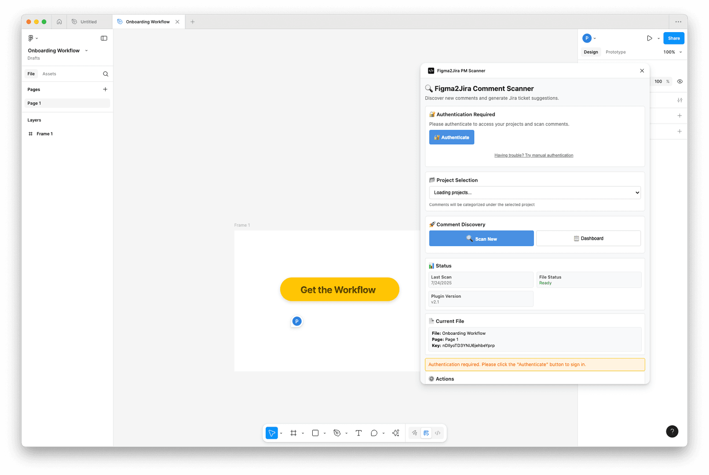Select the Pen tool

click(337, 433)
